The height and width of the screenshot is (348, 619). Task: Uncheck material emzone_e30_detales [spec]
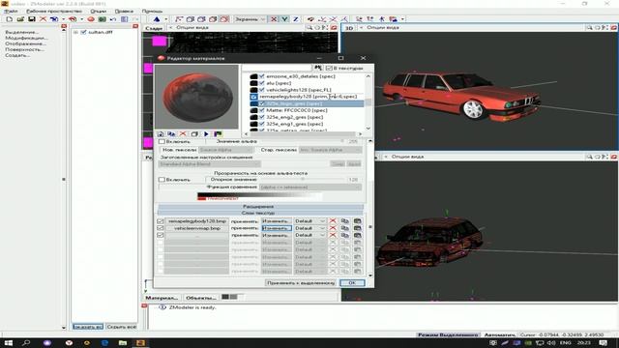pyautogui.click(x=262, y=76)
